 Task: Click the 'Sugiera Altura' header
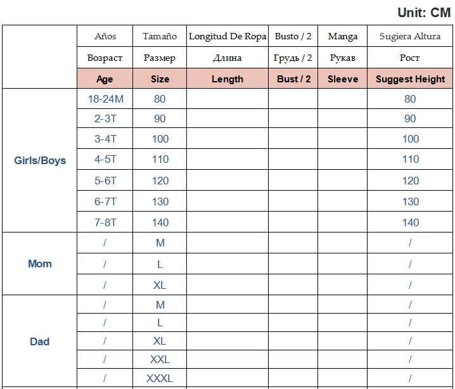click(410, 36)
